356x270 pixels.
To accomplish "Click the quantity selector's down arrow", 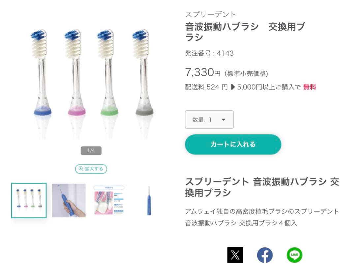I will [x=223, y=120].
